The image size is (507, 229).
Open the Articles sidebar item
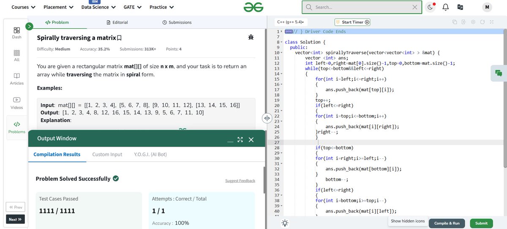17,79
